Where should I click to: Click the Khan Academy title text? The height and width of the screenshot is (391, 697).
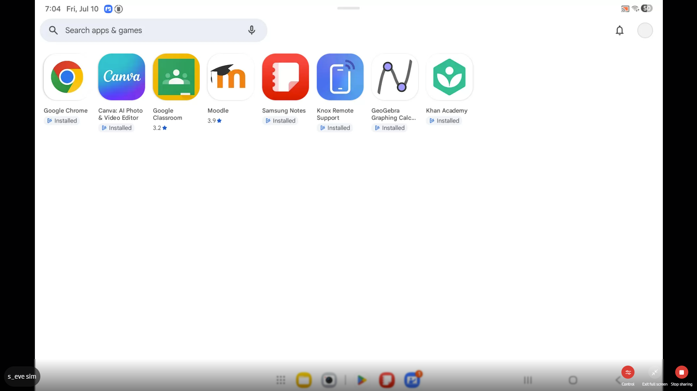(x=447, y=111)
